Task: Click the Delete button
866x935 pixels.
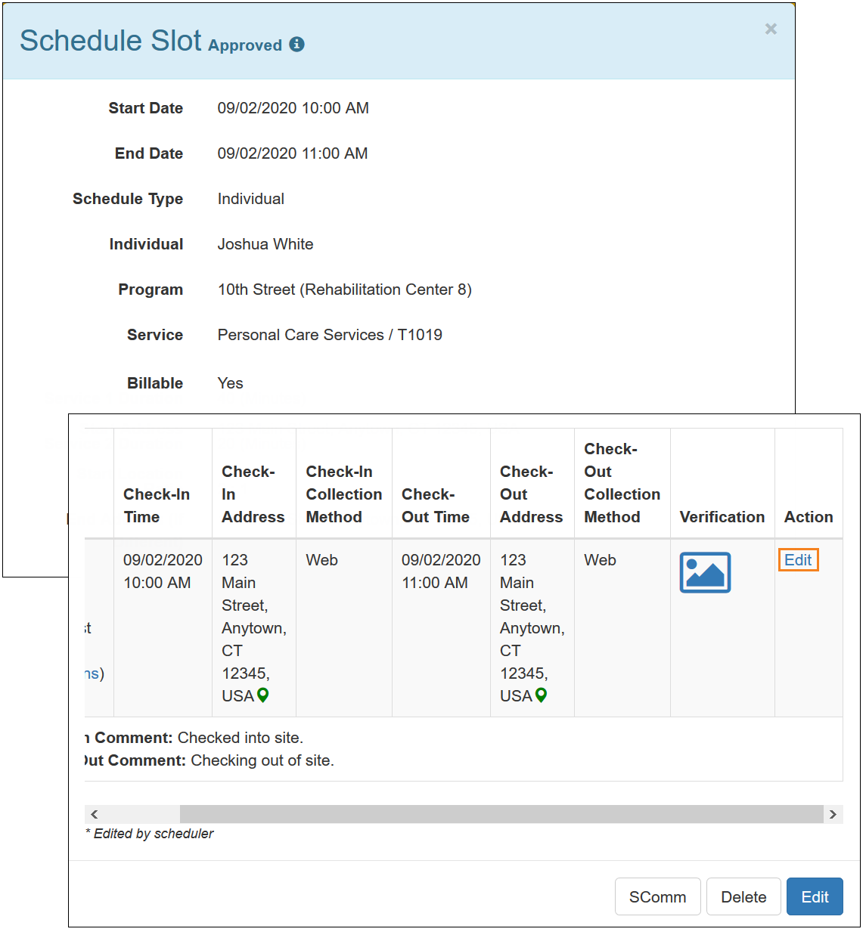Action: click(x=743, y=896)
